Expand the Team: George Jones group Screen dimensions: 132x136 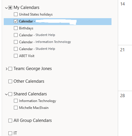pyautogui.click(x=6, y=69)
